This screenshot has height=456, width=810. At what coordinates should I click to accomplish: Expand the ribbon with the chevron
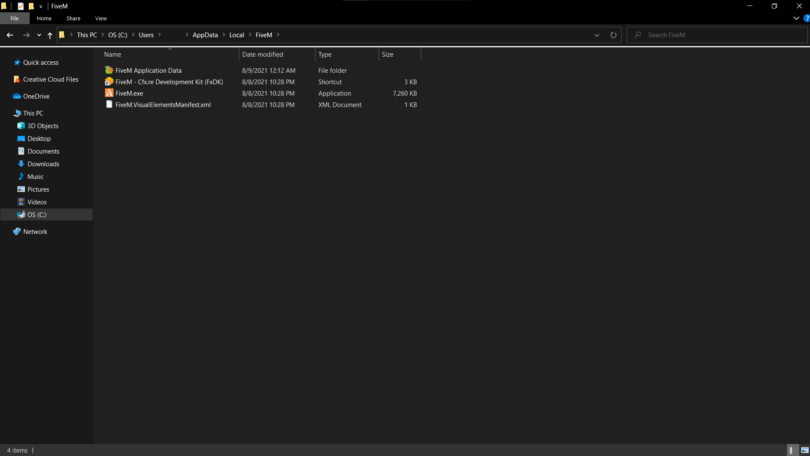click(796, 18)
